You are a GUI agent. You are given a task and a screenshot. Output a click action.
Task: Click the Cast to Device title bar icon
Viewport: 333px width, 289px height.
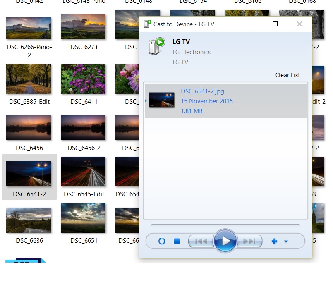(147, 24)
